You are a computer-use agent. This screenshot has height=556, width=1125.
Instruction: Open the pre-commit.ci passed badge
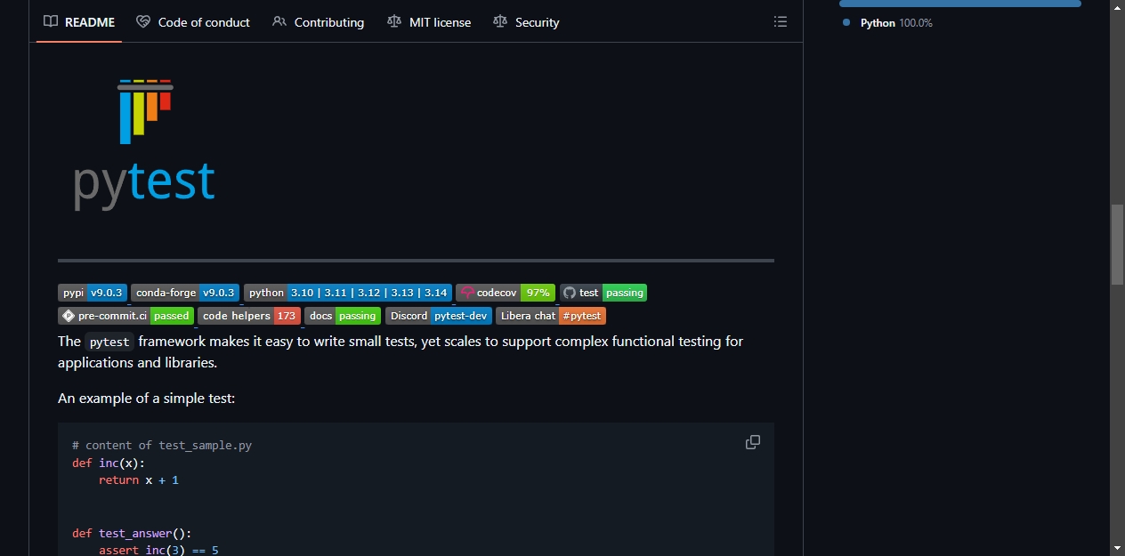point(125,316)
